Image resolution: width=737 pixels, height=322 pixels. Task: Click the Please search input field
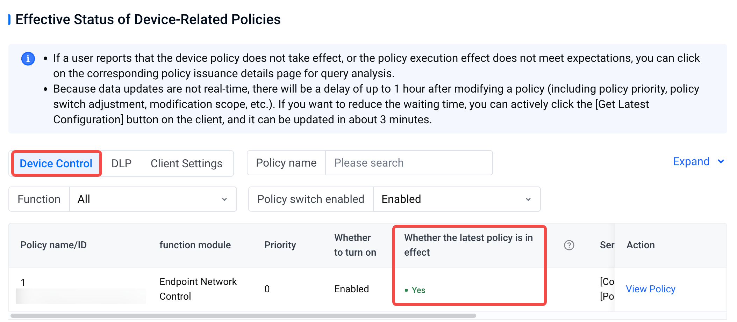pyautogui.click(x=408, y=163)
